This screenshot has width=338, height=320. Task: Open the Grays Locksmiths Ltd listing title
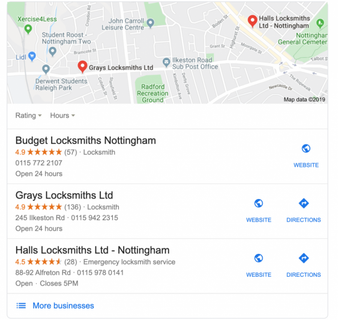point(64,195)
